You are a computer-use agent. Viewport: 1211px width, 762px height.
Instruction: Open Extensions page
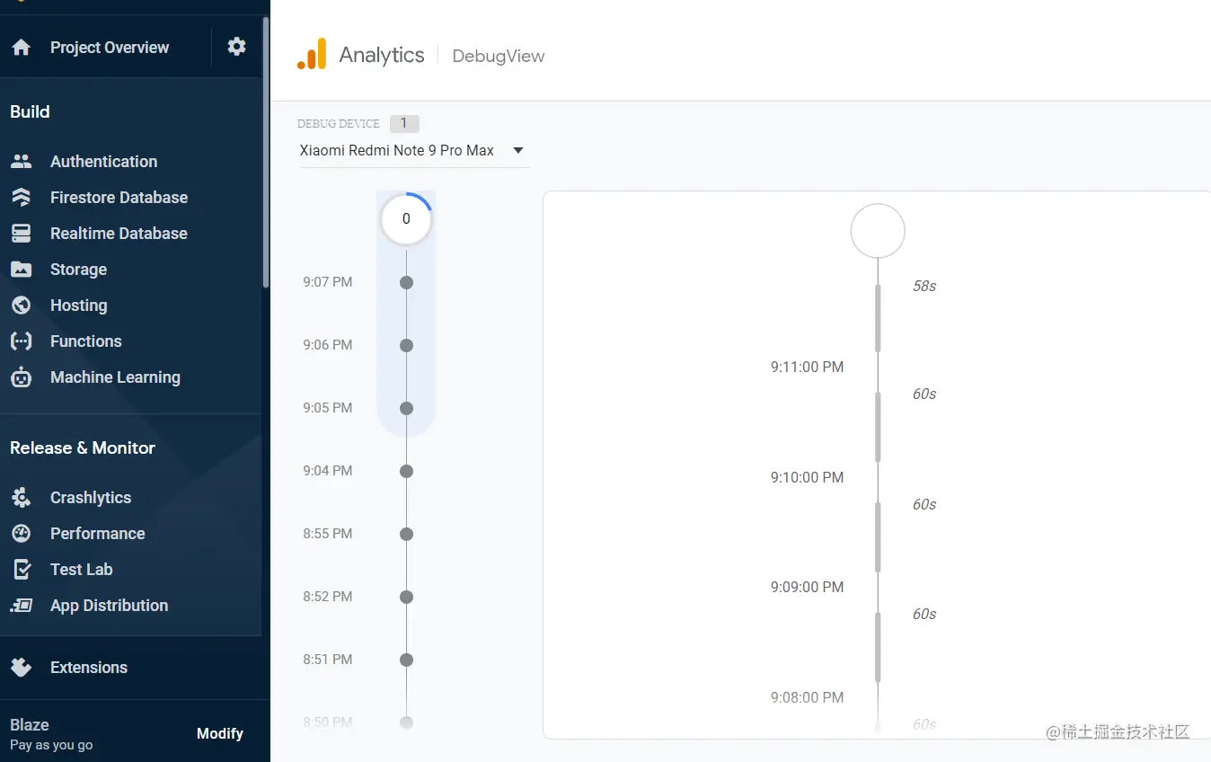[x=89, y=668]
